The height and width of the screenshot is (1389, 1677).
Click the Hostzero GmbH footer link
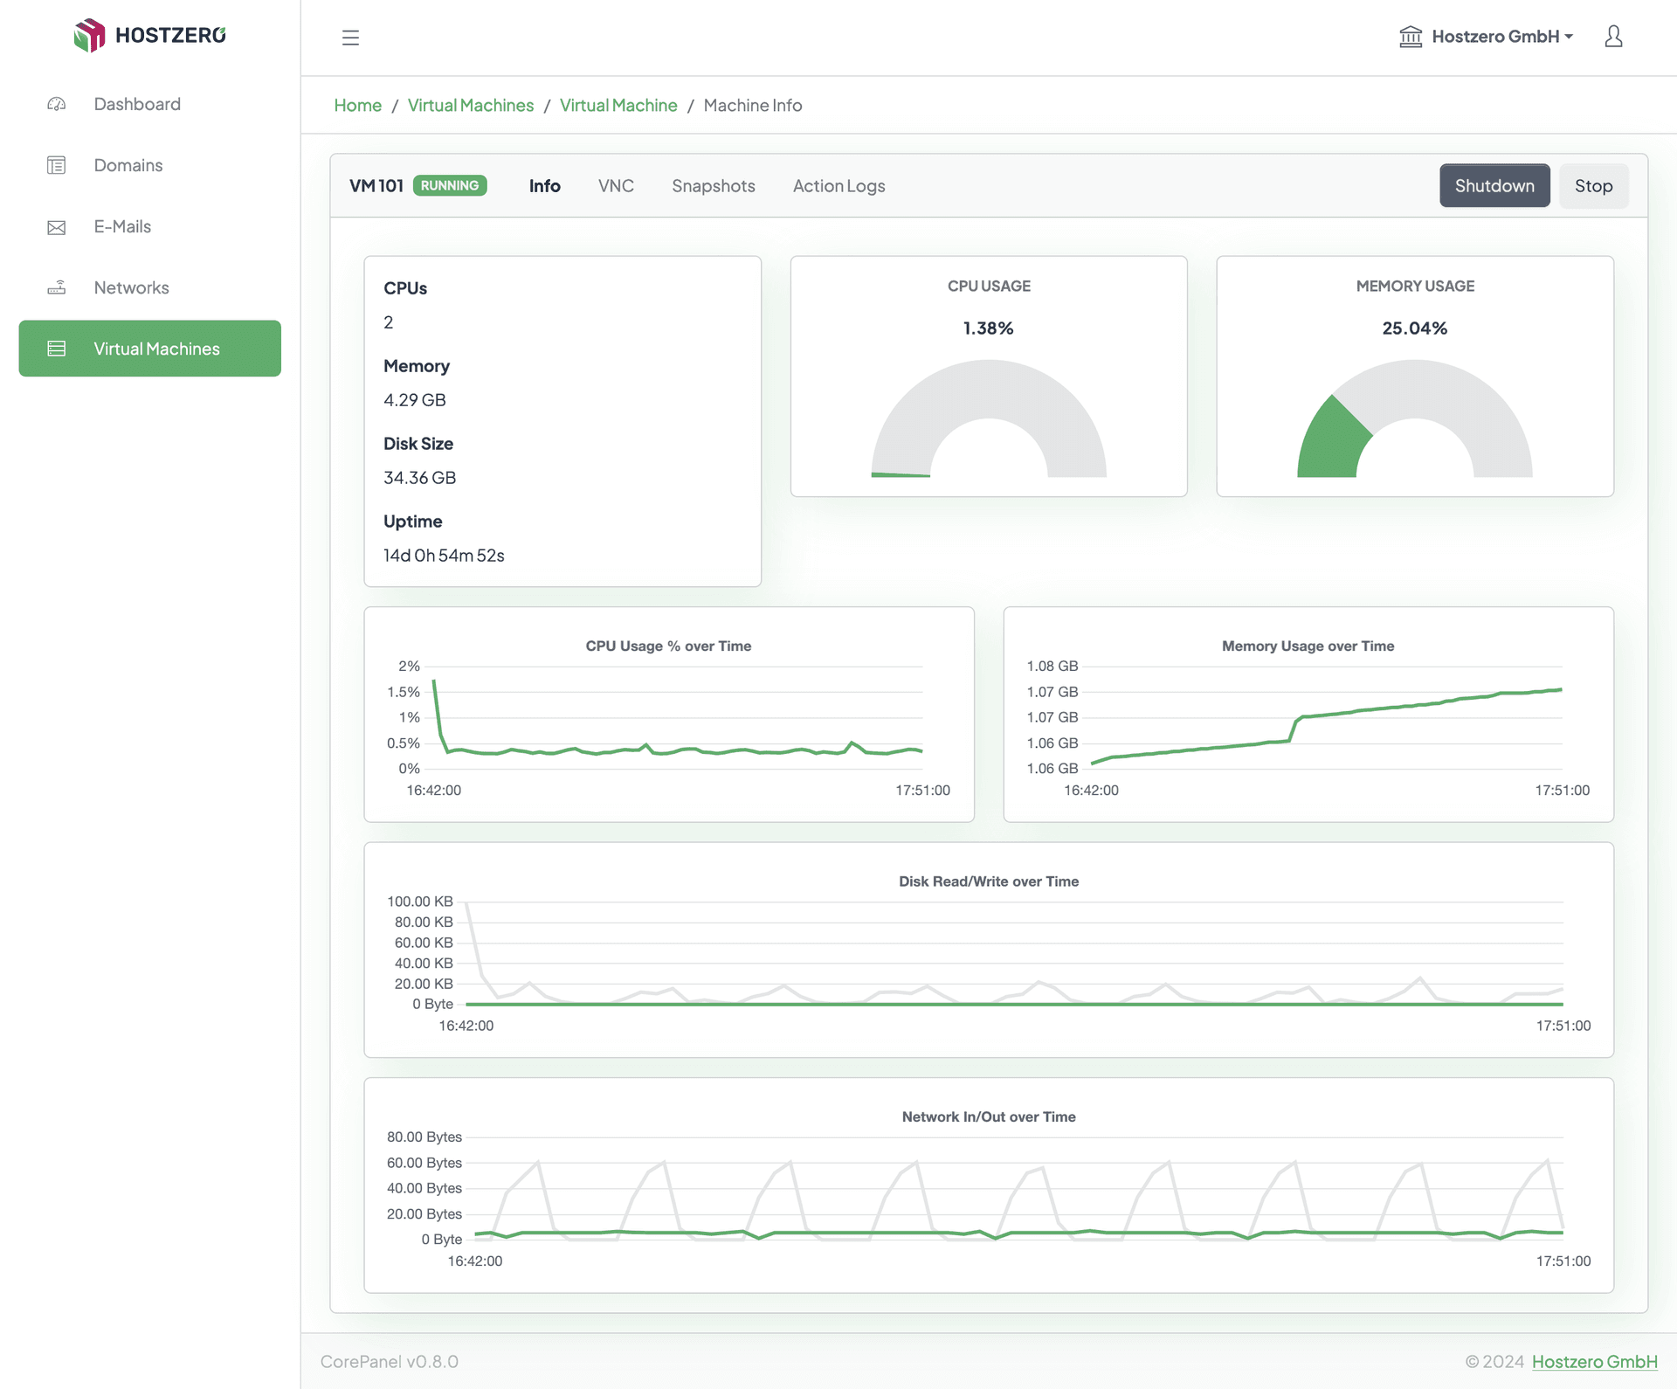pyautogui.click(x=1595, y=1361)
